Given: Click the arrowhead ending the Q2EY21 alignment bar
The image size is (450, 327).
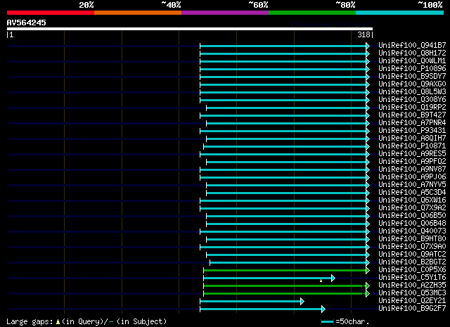Looking at the screenshot, I should (x=302, y=301).
